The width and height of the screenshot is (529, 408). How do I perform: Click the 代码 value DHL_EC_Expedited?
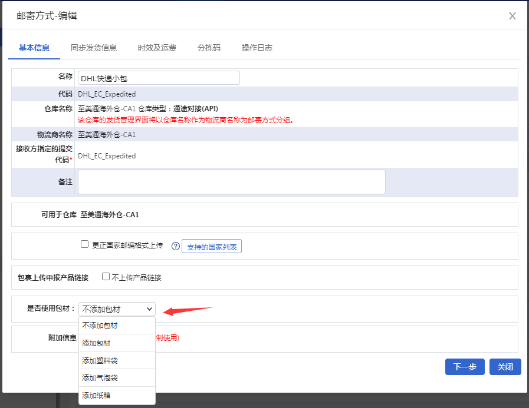click(107, 94)
